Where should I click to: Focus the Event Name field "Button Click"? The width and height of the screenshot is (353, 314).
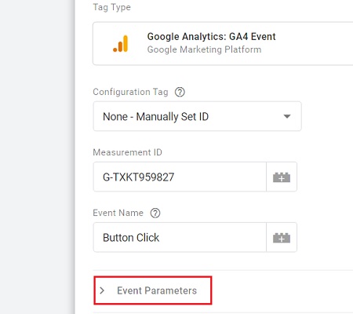click(180, 238)
